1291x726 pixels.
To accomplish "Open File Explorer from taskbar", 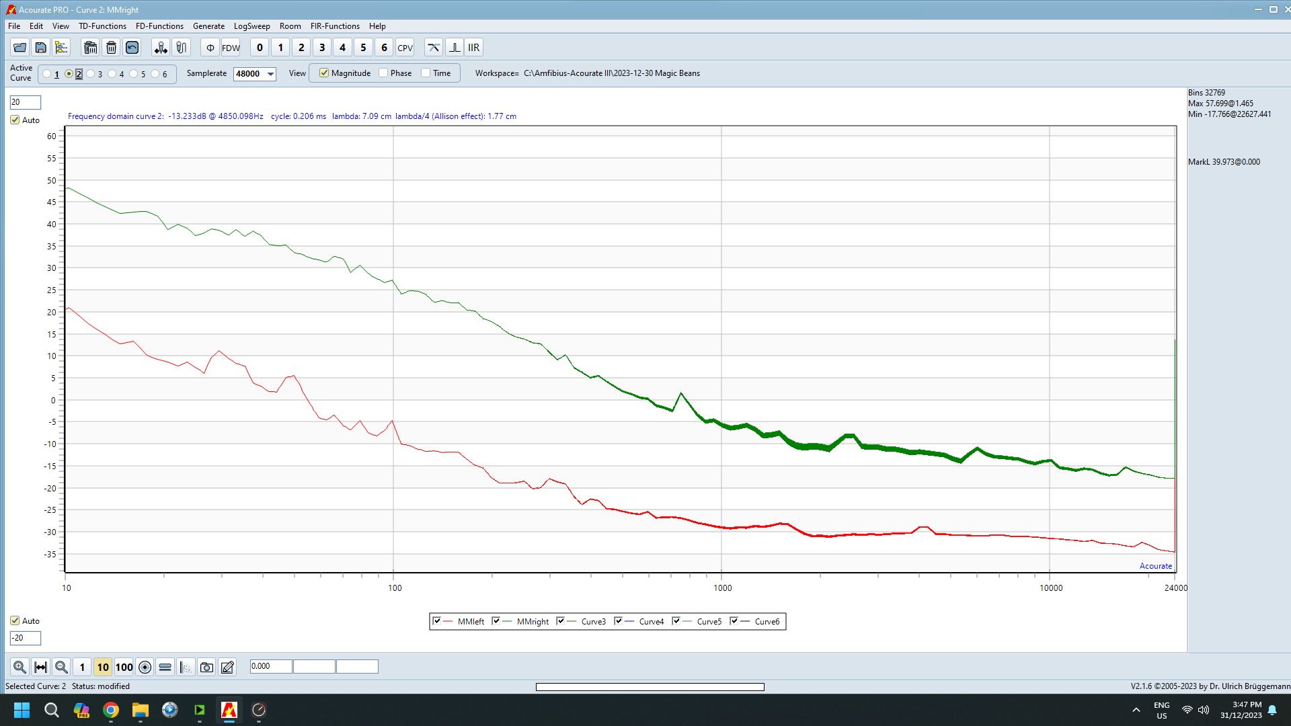I will pos(140,710).
